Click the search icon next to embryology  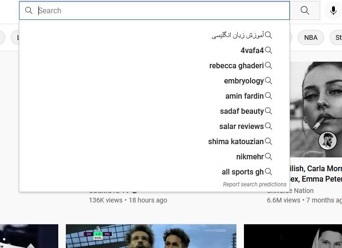269,81
